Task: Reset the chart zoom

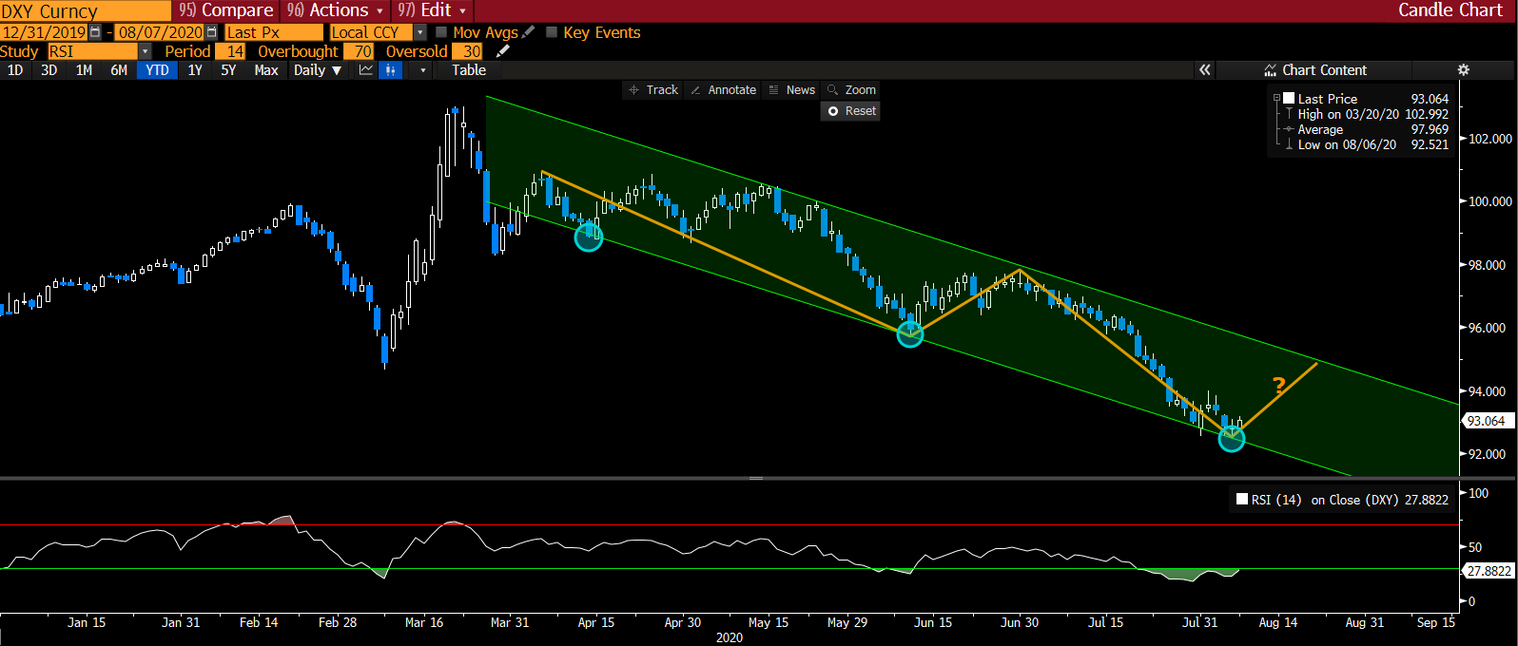Action: 851,111
